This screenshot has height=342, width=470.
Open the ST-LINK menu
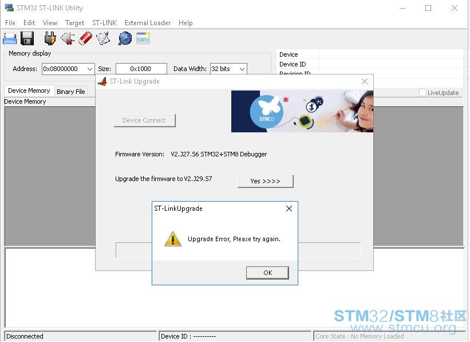tap(105, 23)
